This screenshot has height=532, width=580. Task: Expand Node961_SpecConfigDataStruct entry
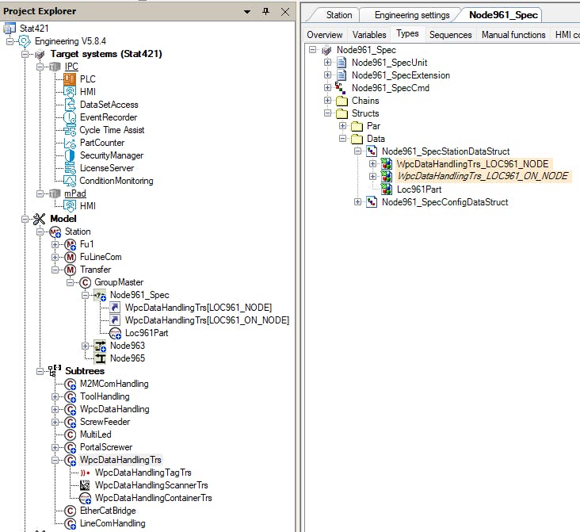pos(357,202)
